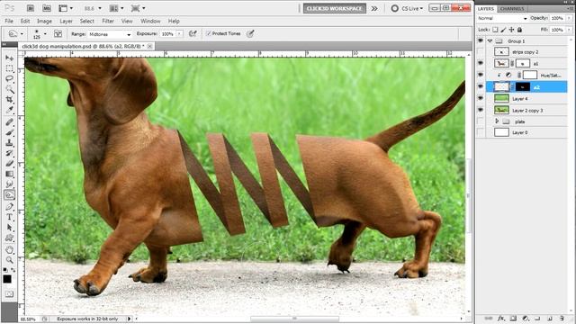Viewport: 576px width, 324px height.
Task: Click the lock position icon
Action: pos(511,30)
